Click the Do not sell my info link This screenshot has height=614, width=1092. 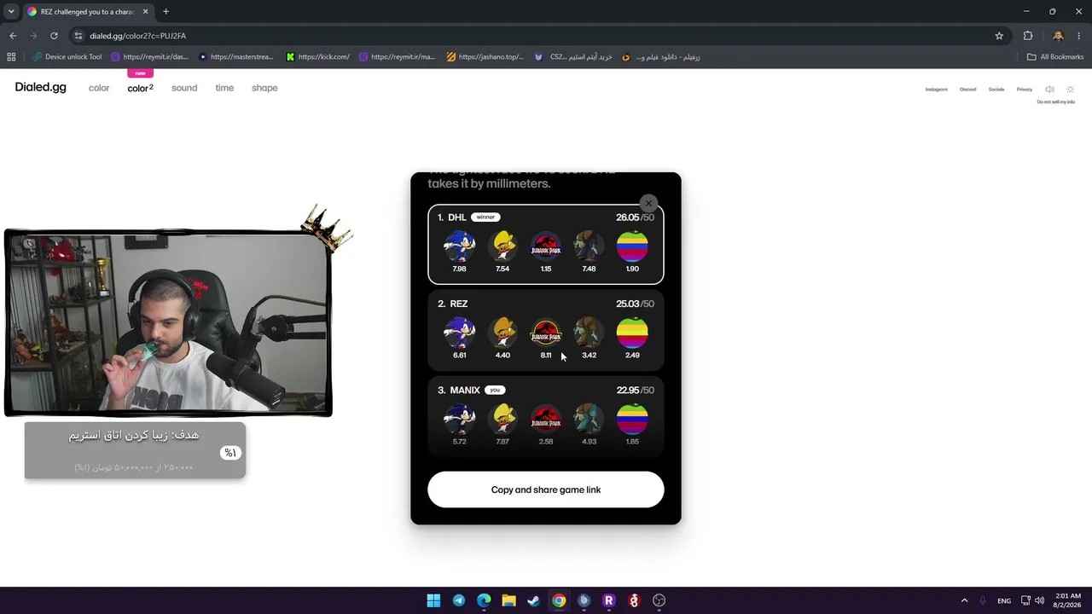(1055, 102)
